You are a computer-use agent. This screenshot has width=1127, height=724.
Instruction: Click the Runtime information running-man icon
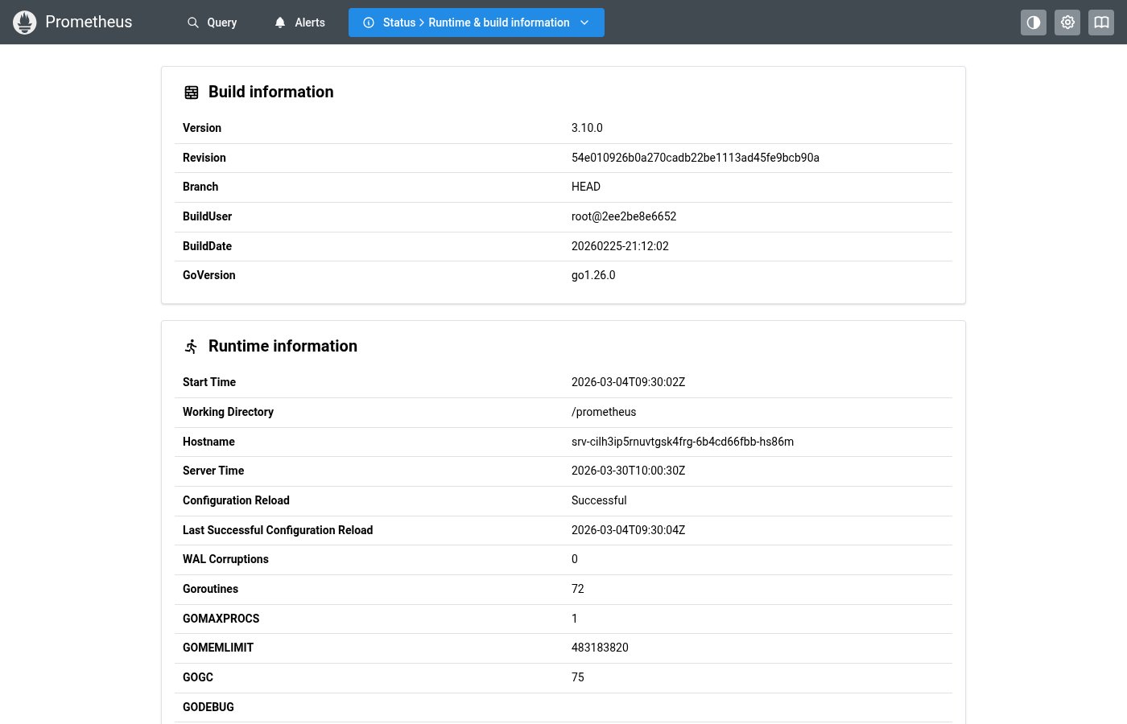tap(192, 347)
